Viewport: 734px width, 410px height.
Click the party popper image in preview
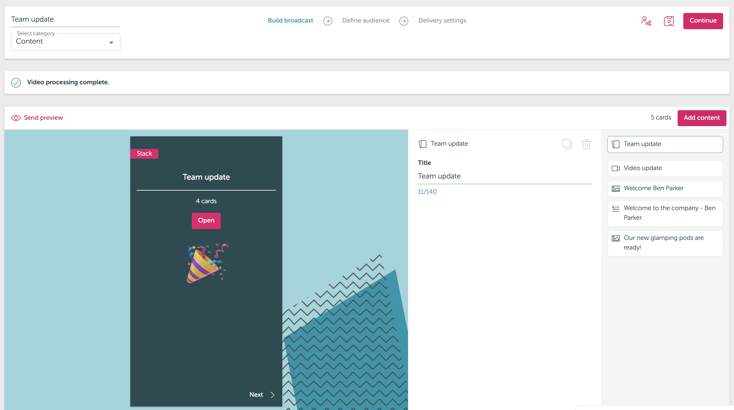(x=208, y=263)
